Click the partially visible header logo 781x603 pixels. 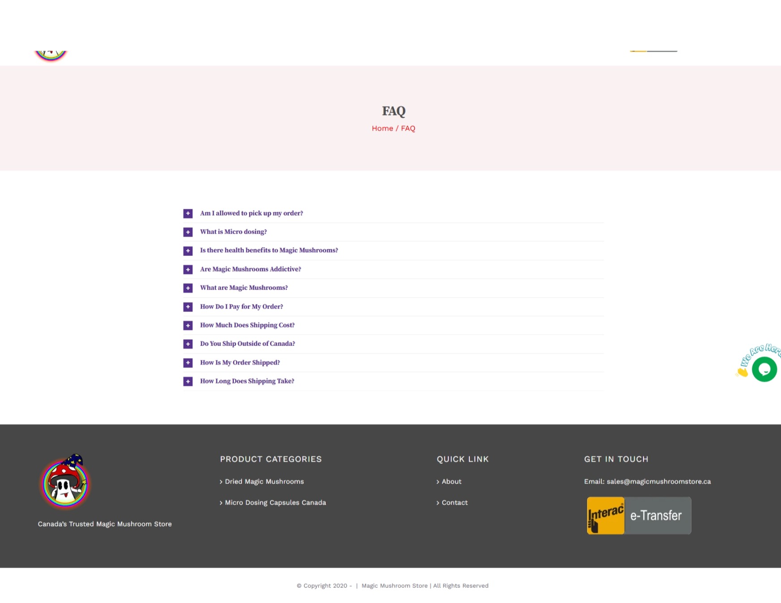[51, 55]
